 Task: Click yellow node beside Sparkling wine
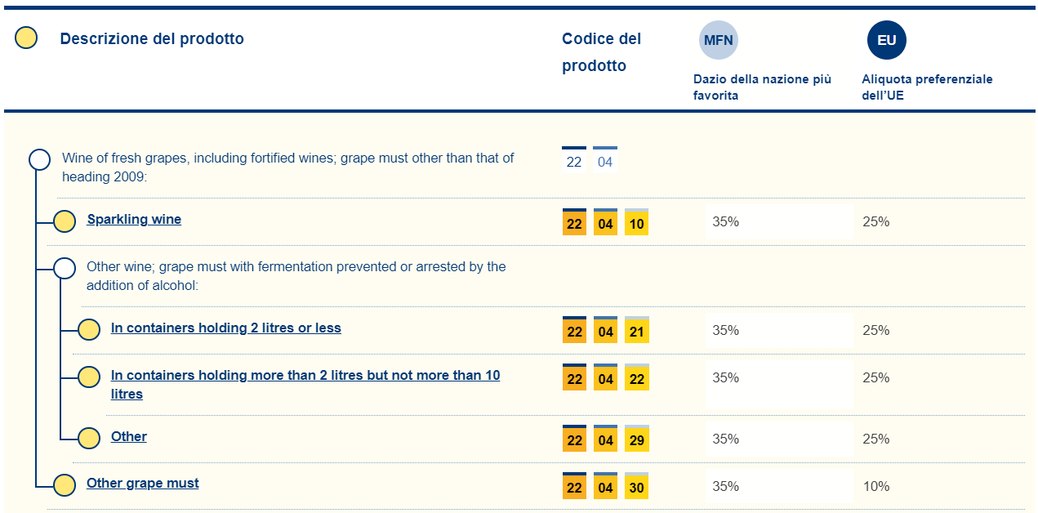pyautogui.click(x=65, y=221)
